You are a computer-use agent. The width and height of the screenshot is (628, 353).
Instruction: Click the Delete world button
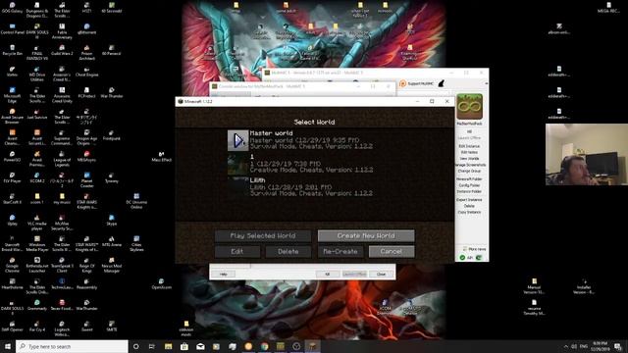tap(288, 251)
